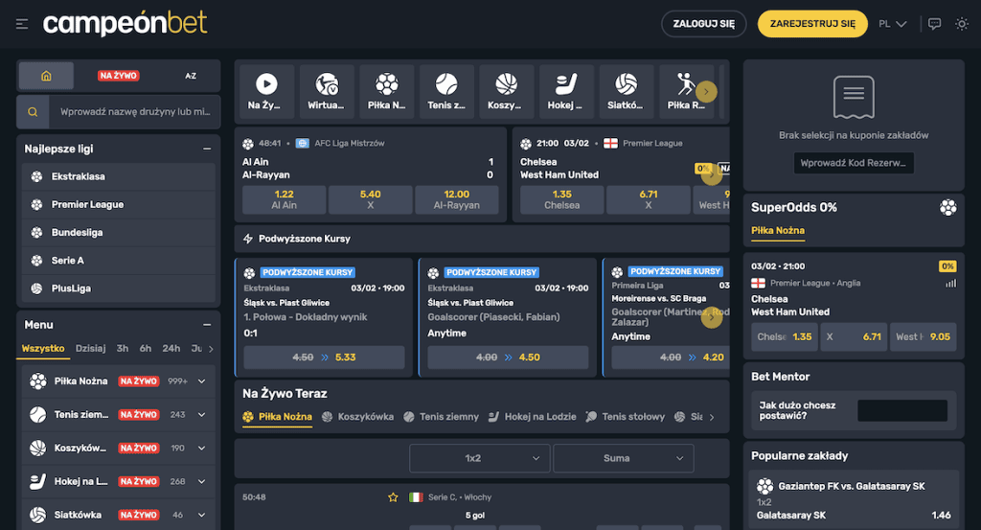The image size is (981, 530).
Task: Focus the team name search field
Action: [134, 112]
